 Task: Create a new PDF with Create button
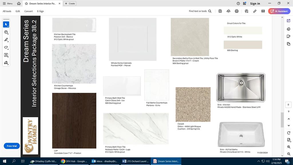pyautogui.click(x=70, y=3)
